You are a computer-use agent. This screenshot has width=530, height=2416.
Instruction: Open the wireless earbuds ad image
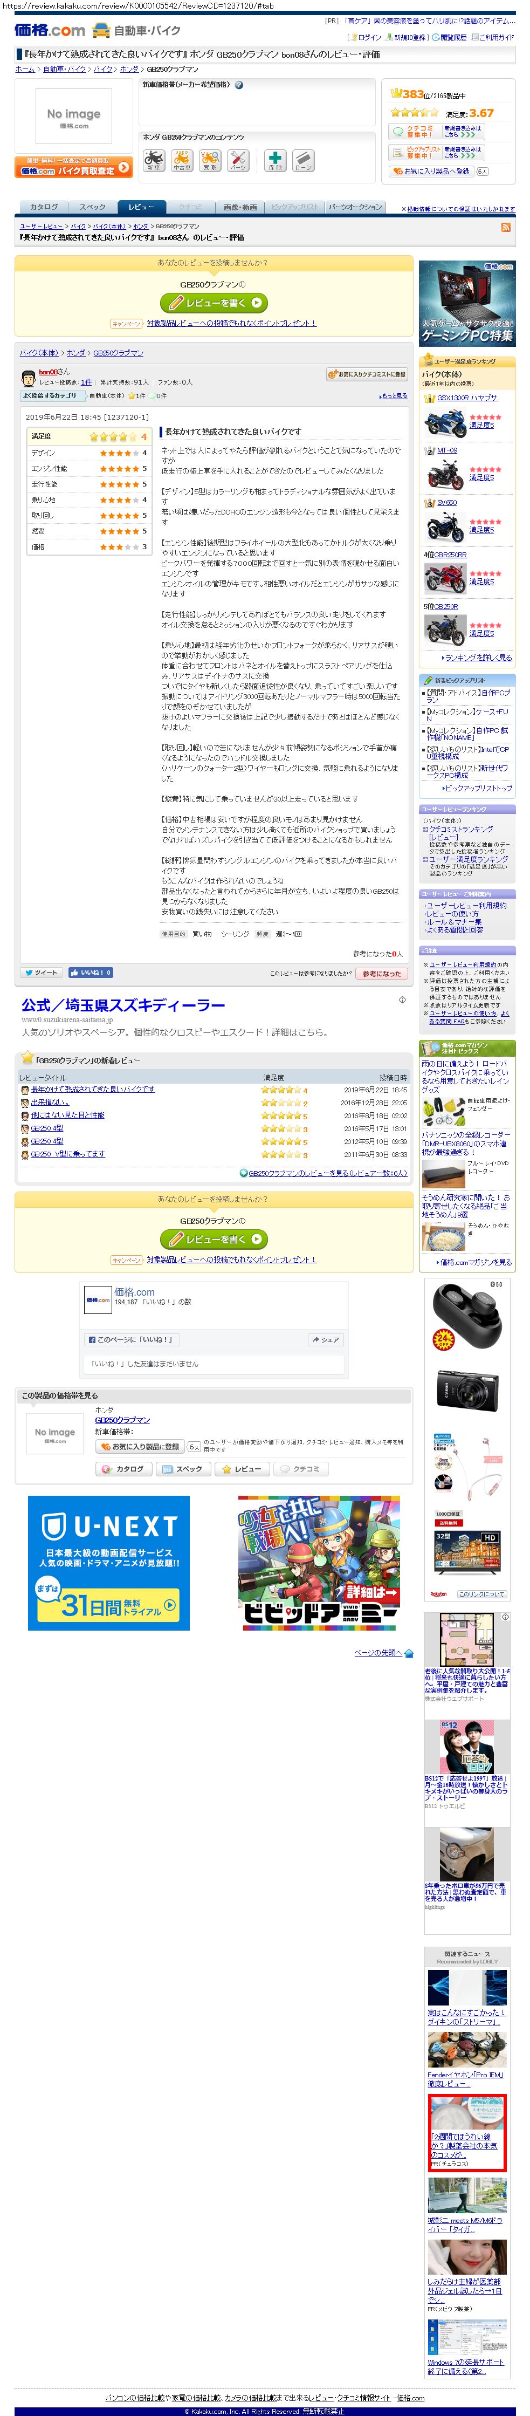[x=466, y=1316]
